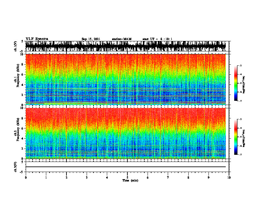This screenshot has height=199, width=258.
Task: Click the time axis tick label "5"
Action: click(x=127, y=178)
